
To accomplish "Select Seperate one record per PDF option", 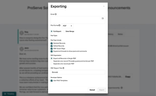I will (51, 64).
